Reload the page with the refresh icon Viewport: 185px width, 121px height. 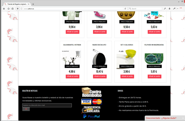click(125, 9)
